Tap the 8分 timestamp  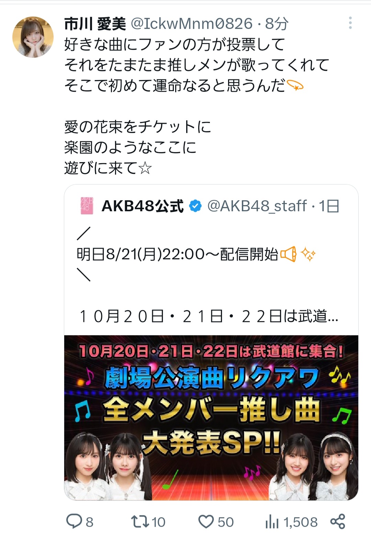(277, 24)
